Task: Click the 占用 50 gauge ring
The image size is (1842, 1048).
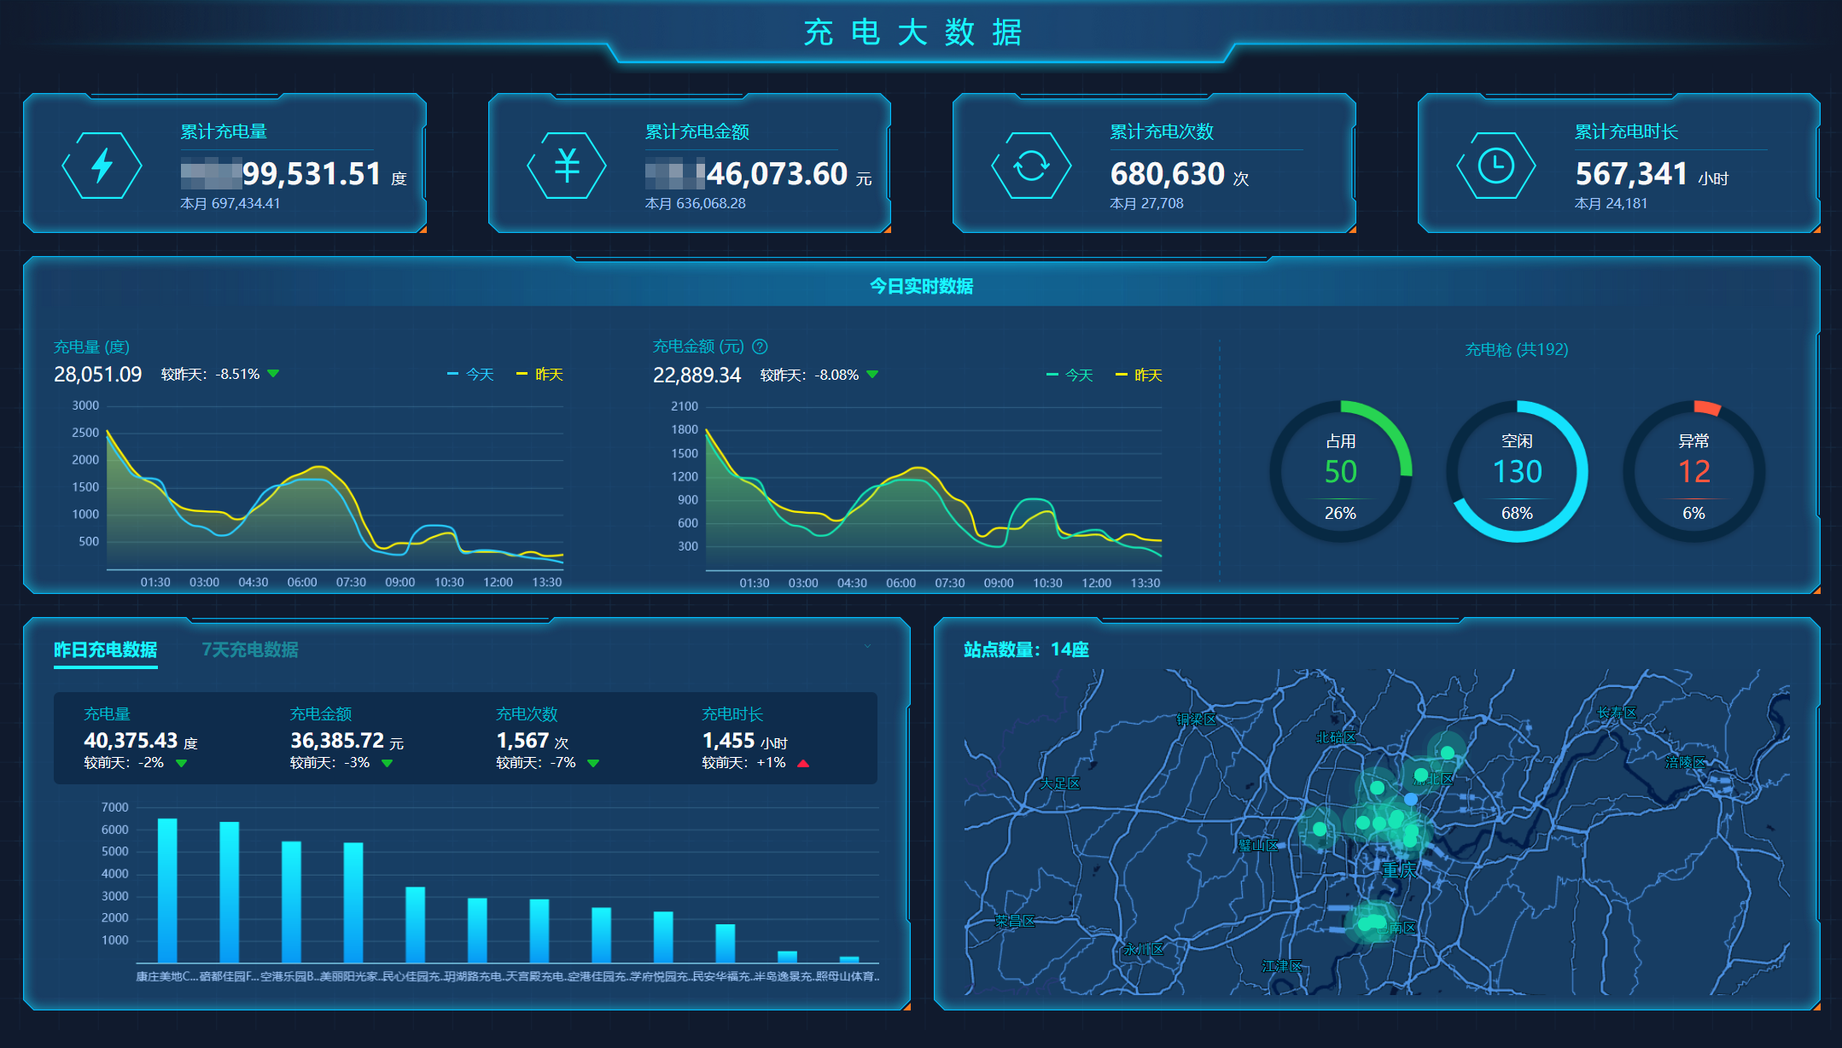Action: point(1340,471)
